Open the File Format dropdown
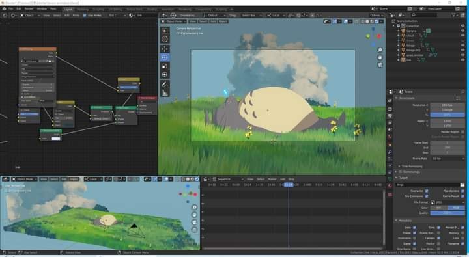This screenshot has width=469, height=257. (x=448, y=202)
